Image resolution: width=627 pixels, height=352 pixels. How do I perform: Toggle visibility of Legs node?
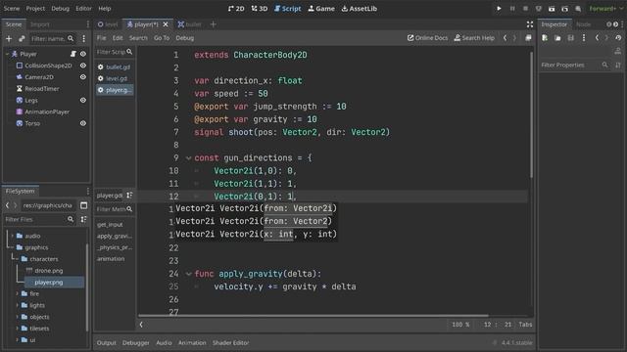(x=83, y=100)
